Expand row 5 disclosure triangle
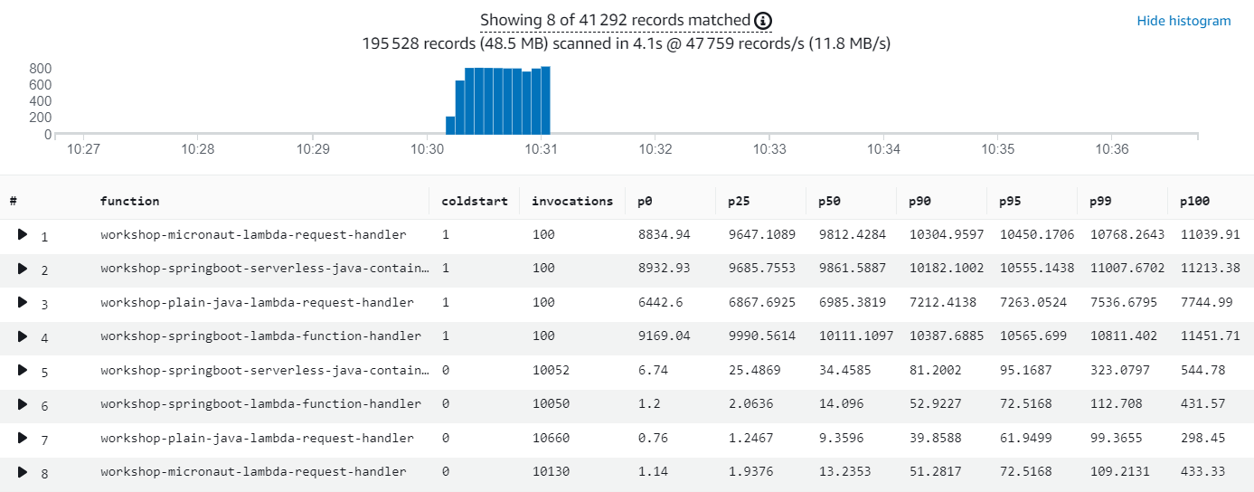Screen dimensions: 1254x492 click(23, 370)
